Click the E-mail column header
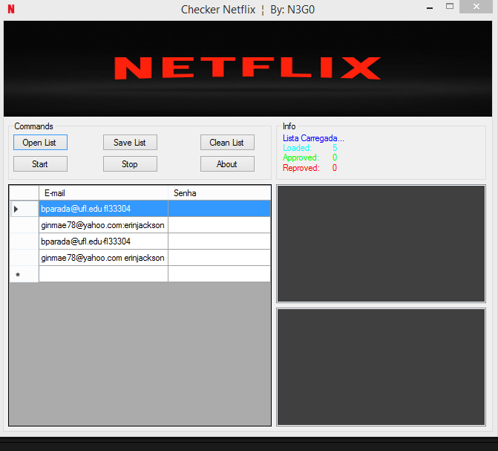 tap(103, 192)
